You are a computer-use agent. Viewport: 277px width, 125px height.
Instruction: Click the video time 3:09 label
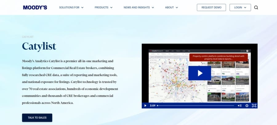click(x=153, y=106)
